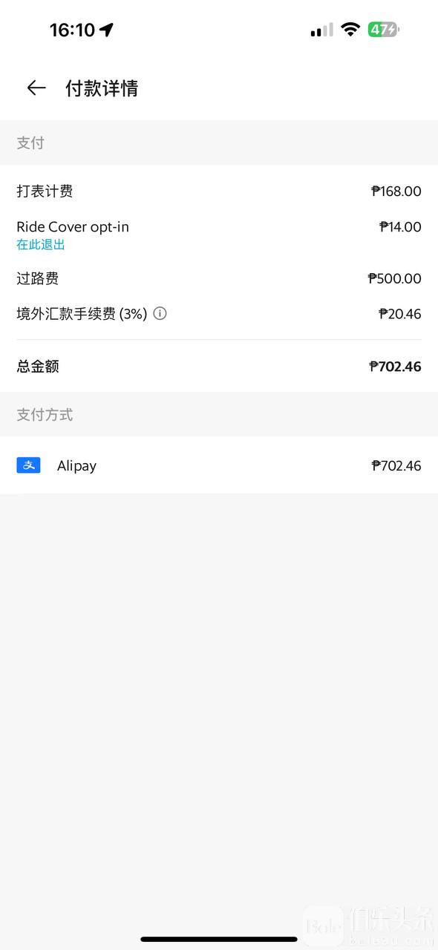438x950 pixels.
Task: Tap the 付款详情 page title
Action: point(102,88)
